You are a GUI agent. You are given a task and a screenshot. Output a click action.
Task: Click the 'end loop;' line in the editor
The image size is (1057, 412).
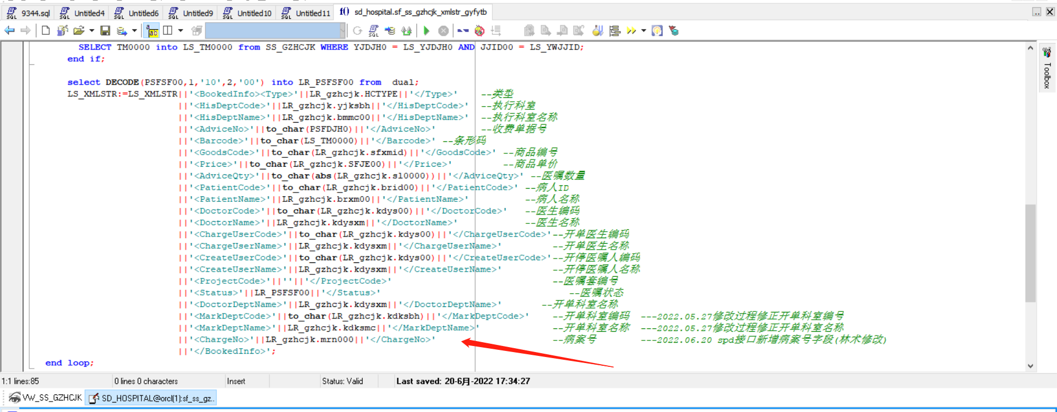69,363
